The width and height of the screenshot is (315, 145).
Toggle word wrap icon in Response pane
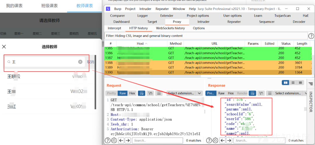click(x=252, y=93)
